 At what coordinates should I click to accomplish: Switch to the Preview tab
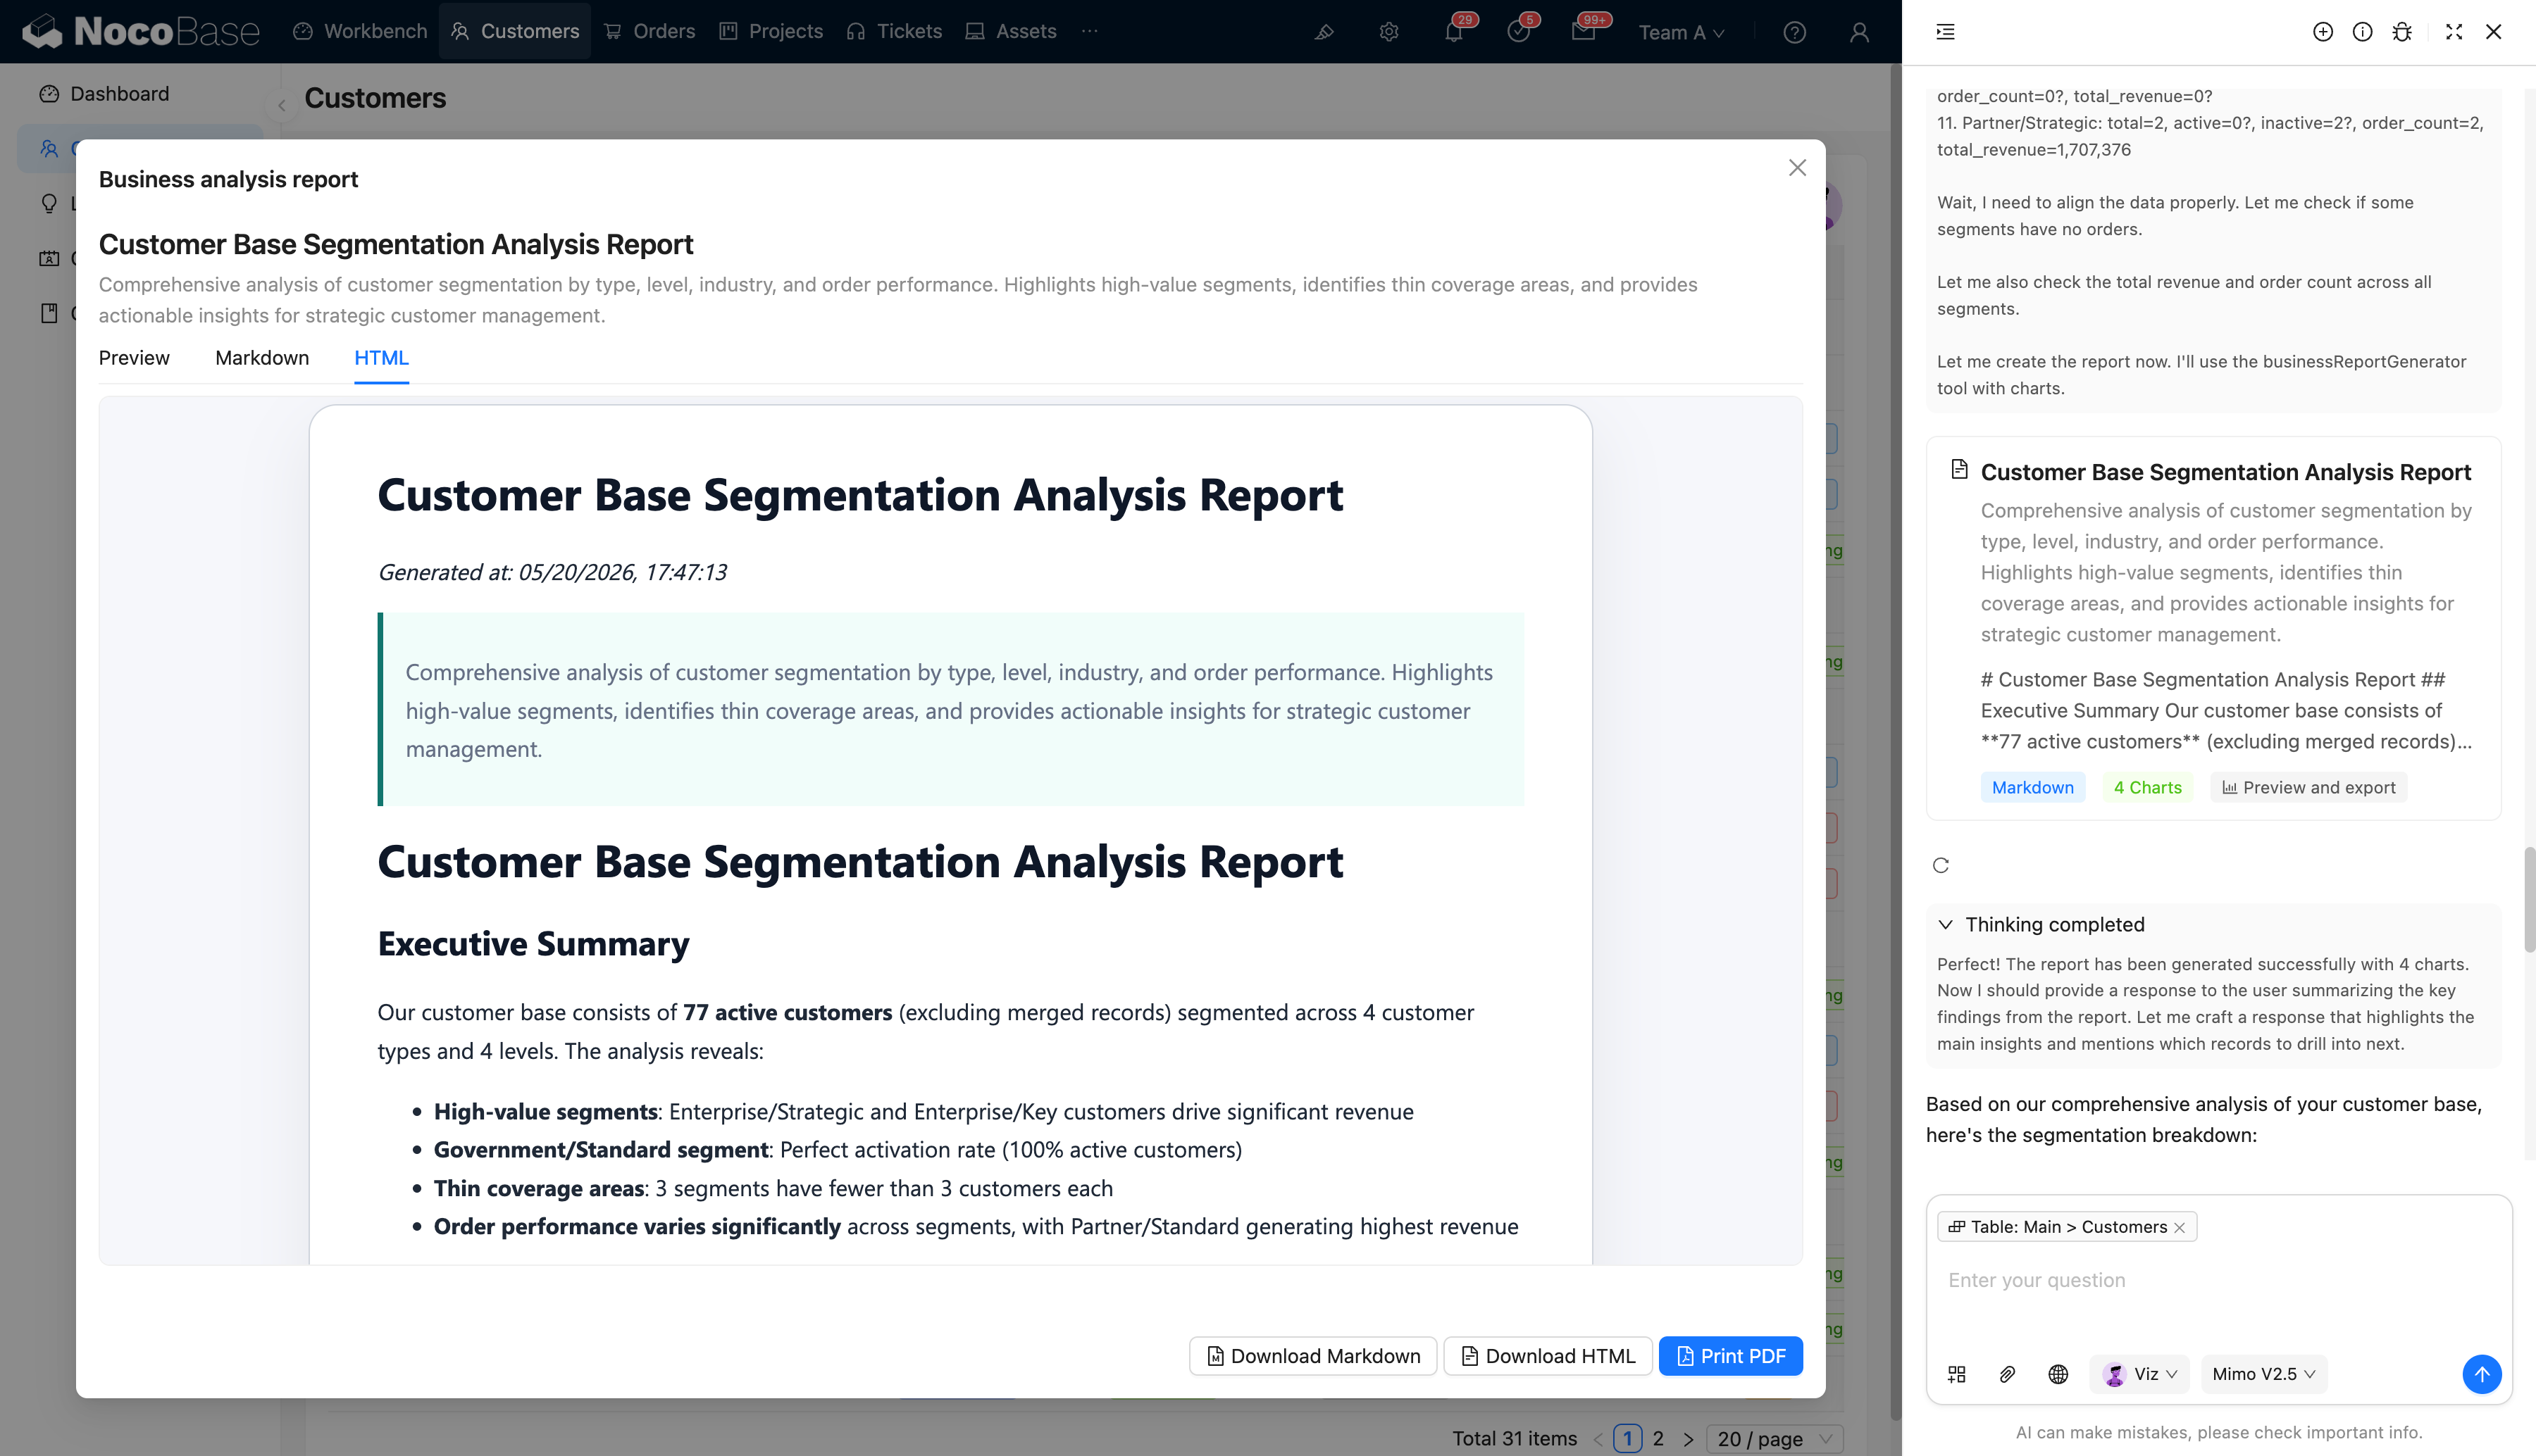tap(134, 358)
